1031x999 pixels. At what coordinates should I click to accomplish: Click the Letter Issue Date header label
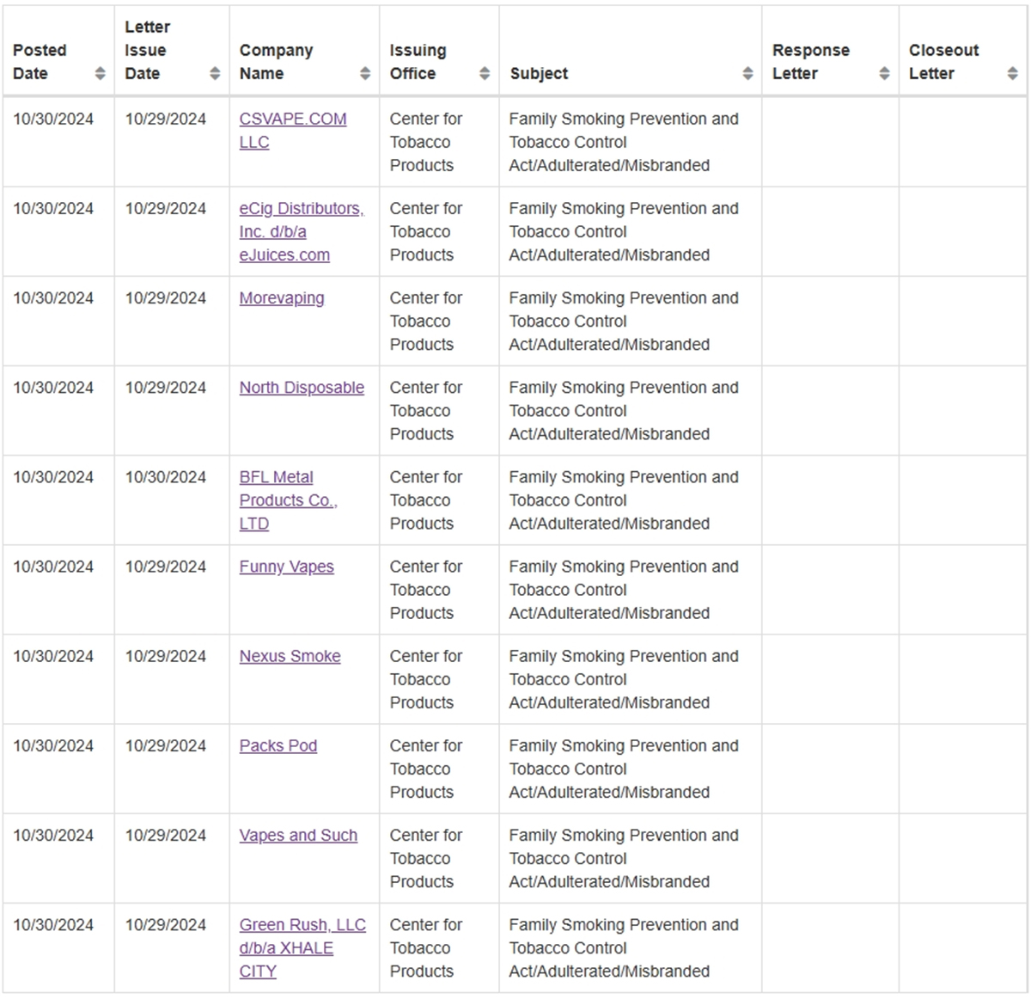click(147, 50)
